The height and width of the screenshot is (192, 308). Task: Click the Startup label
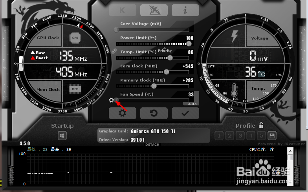tap(62, 126)
